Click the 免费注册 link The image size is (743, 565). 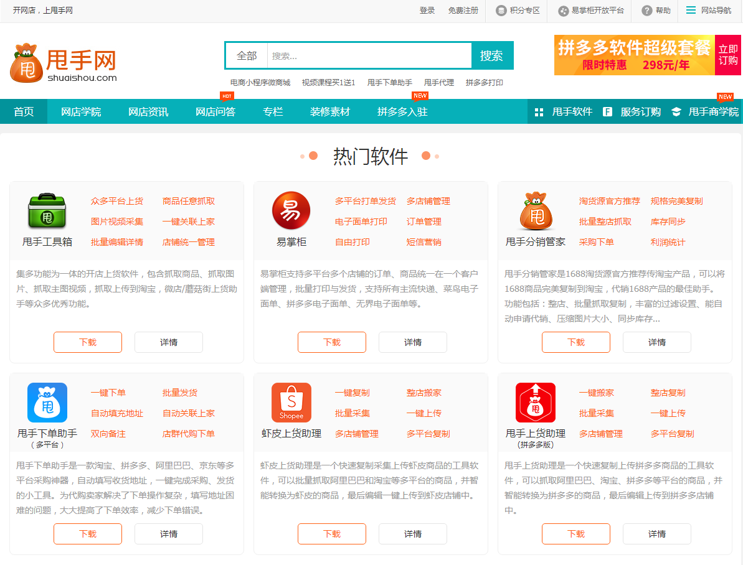(x=463, y=11)
